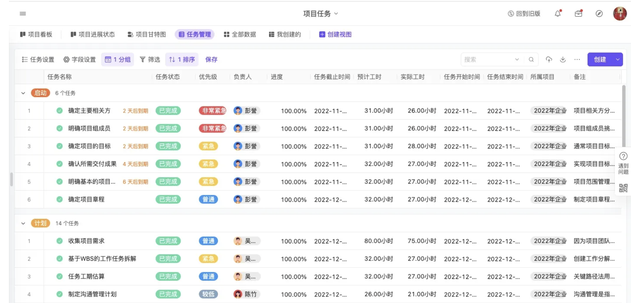Collapse the 启动 task group
The height and width of the screenshot is (303, 631).
[x=23, y=93]
